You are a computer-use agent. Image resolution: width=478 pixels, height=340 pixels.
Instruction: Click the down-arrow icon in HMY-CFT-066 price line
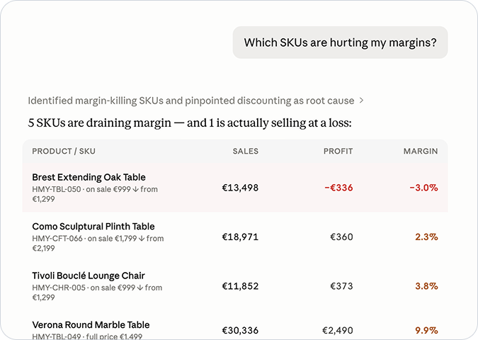point(142,239)
